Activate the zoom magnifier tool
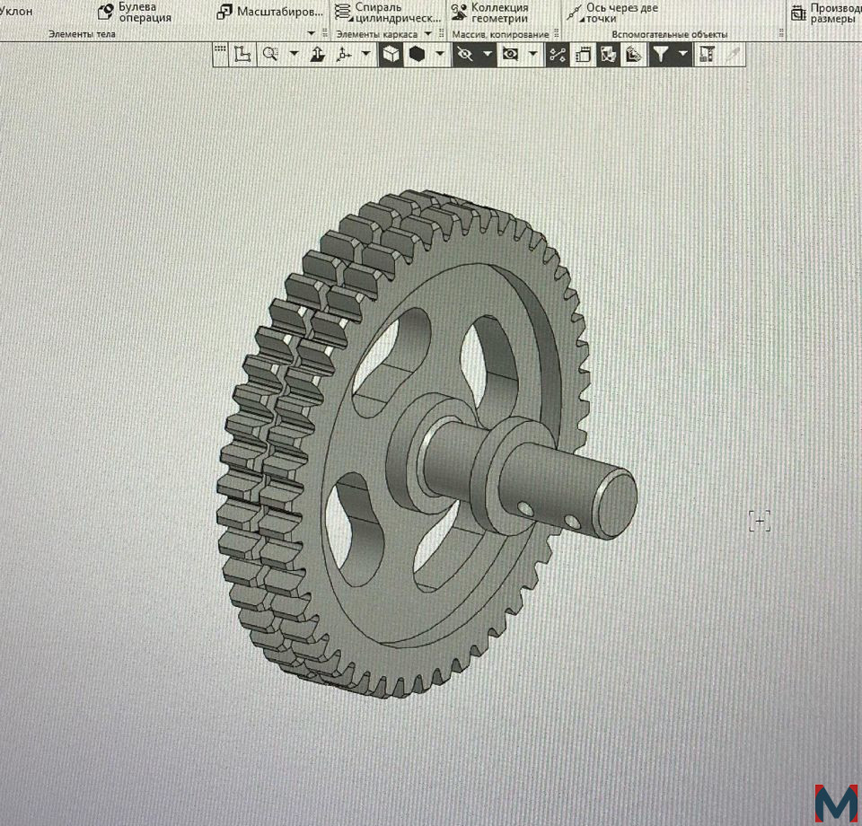 (x=270, y=54)
